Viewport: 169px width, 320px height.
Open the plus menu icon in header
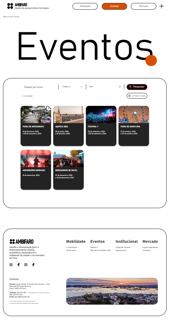161,6
